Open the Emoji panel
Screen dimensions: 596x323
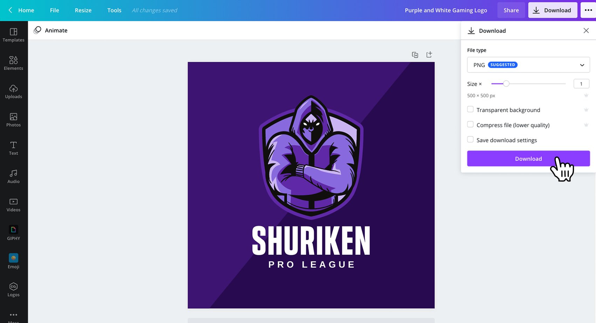click(13, 260)
